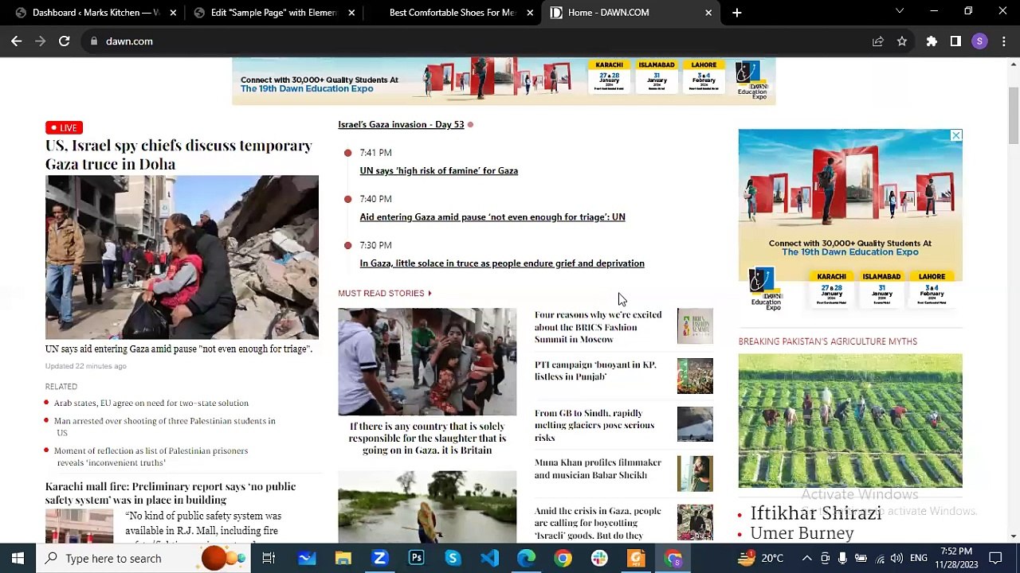This screenshot has width=1020, height=573.
Task: Click the Babar Sheikh profile thumbnail
Action: pyautogui.click(x=695, y=474)
